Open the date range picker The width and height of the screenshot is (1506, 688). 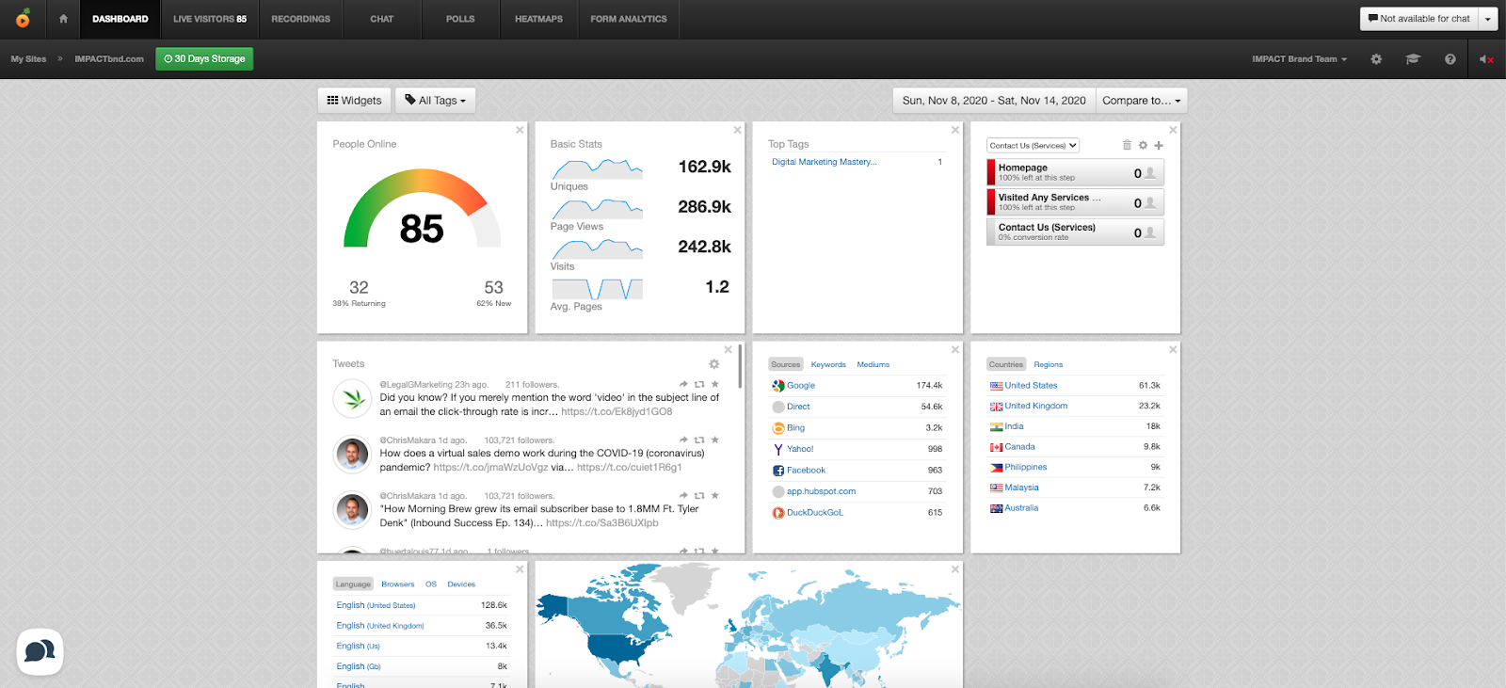click(x=994, y=101)
